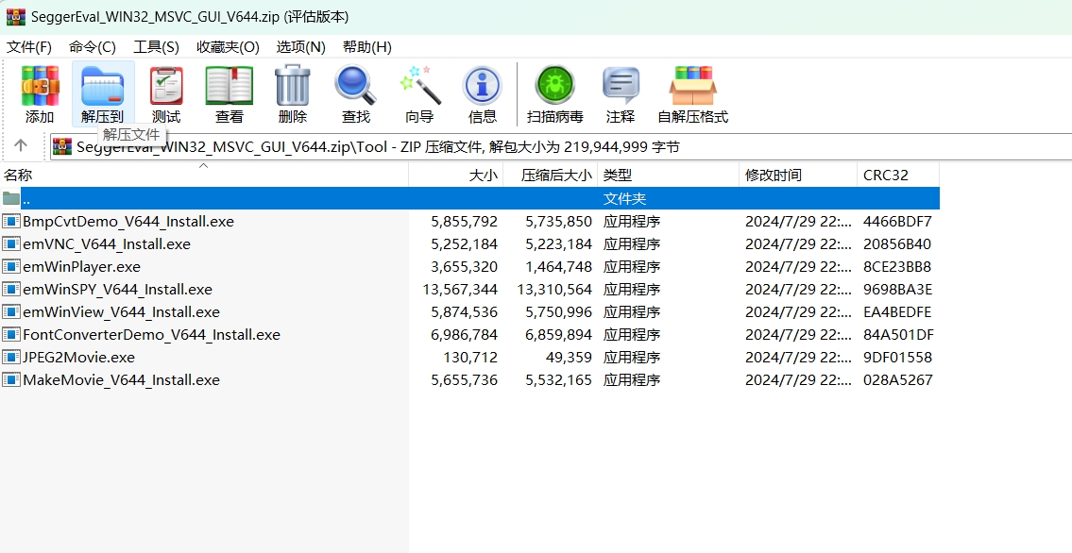Select file name MakeMovie_V644_Install.exe
Viewport: 1072px width, 553px height.
point(122,379)
